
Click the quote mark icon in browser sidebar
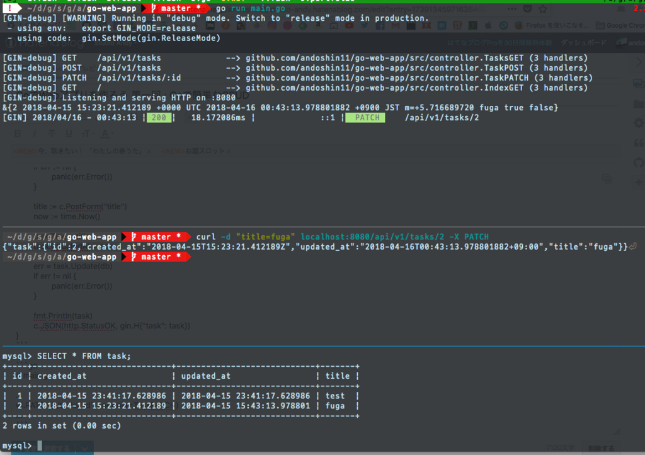tap(639, 143)
